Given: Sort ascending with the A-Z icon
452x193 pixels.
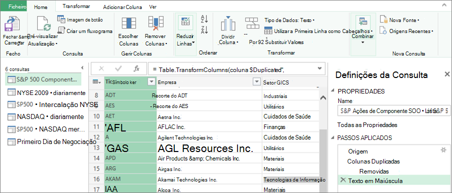Looking at the screenshot, I should coord(204,19).
